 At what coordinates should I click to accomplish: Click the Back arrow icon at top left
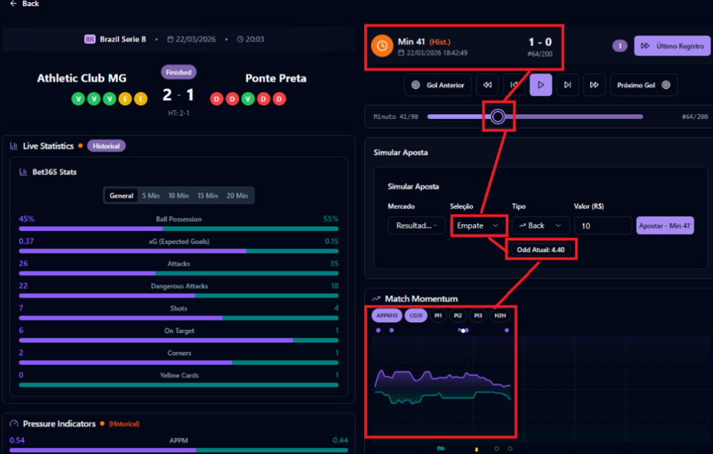(13, 4)
